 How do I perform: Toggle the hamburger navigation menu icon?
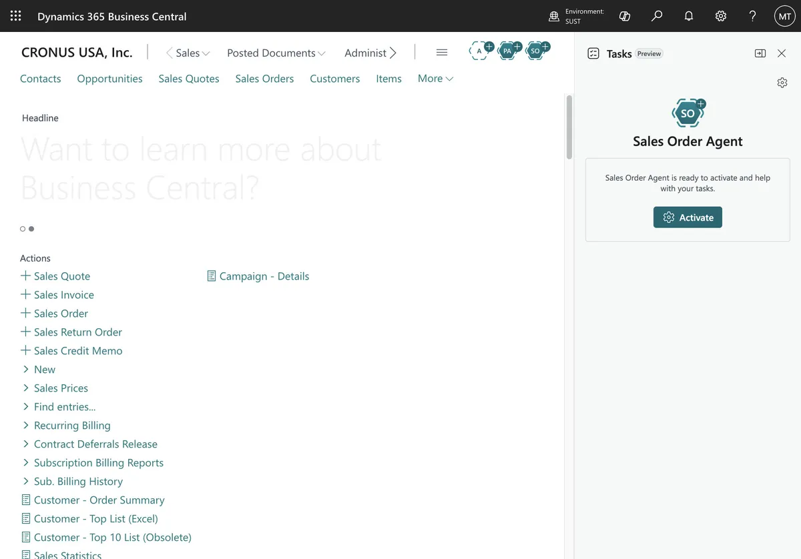pos(442,53)
